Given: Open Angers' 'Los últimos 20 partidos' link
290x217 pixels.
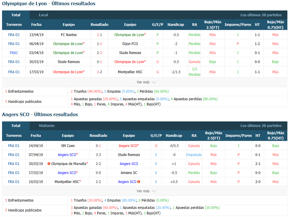Looking at the screenshot, I should pos(261,126).
